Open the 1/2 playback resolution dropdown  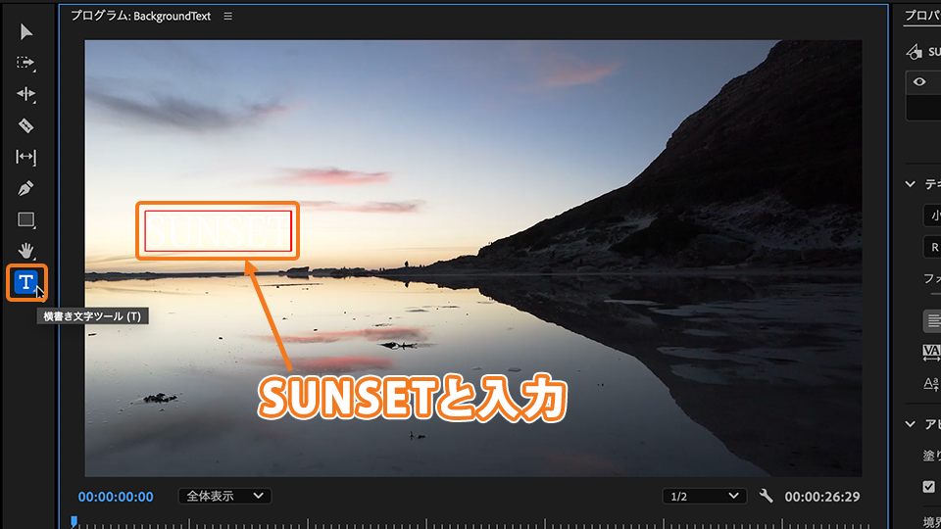click(705, 496)
